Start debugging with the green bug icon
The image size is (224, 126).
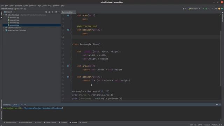[206, 9]
